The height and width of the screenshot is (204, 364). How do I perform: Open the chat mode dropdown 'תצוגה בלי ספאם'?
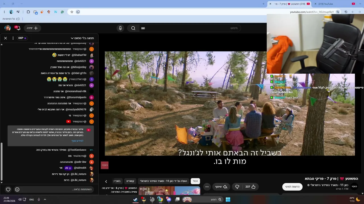point(82,38)
